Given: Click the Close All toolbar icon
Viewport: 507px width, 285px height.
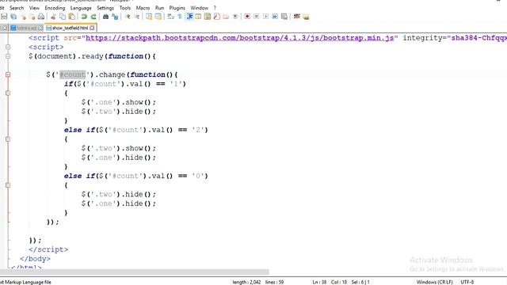Looking at the screenshot, I should tap(32, 17).
